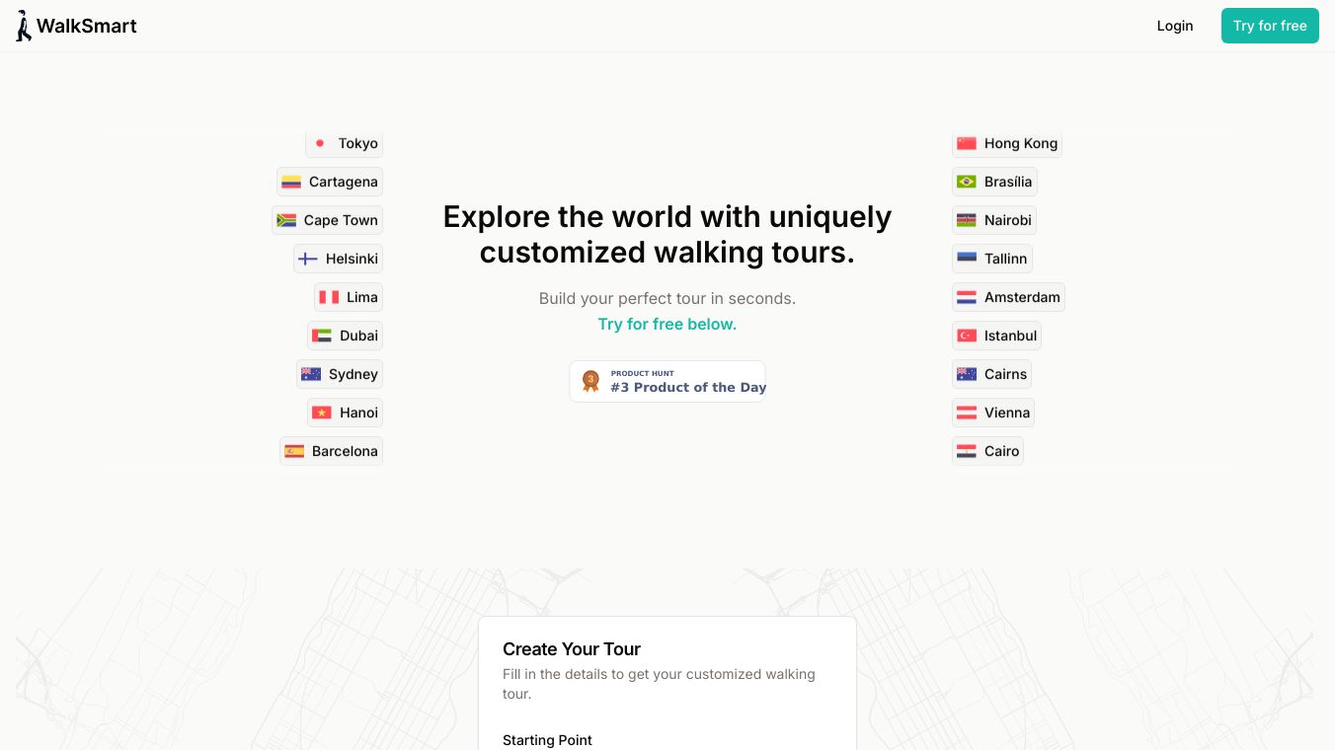
Task: Choose the Hong Kong city tag
Action: (x=1006, y=143)
